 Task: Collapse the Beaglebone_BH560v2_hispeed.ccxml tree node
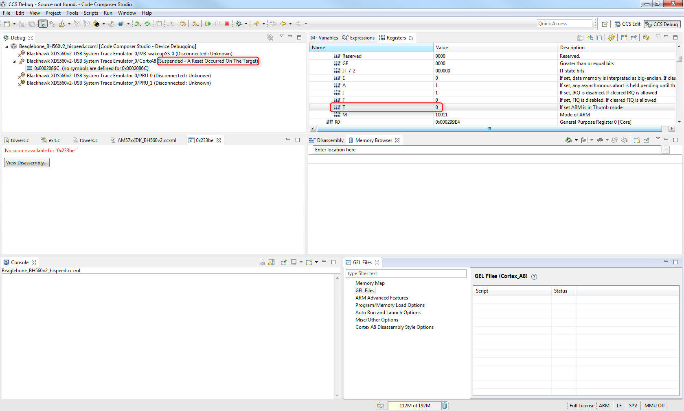pyautogui.click(x=7, y=47)
